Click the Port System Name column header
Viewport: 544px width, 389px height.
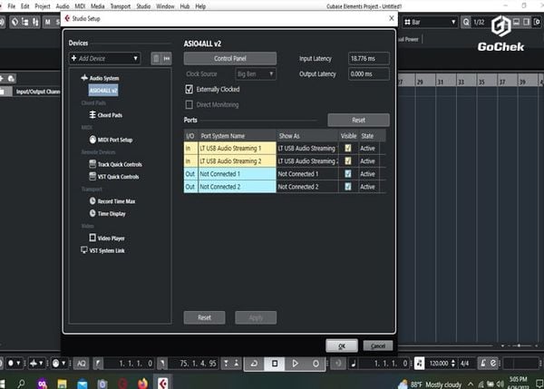pos(237,136)
